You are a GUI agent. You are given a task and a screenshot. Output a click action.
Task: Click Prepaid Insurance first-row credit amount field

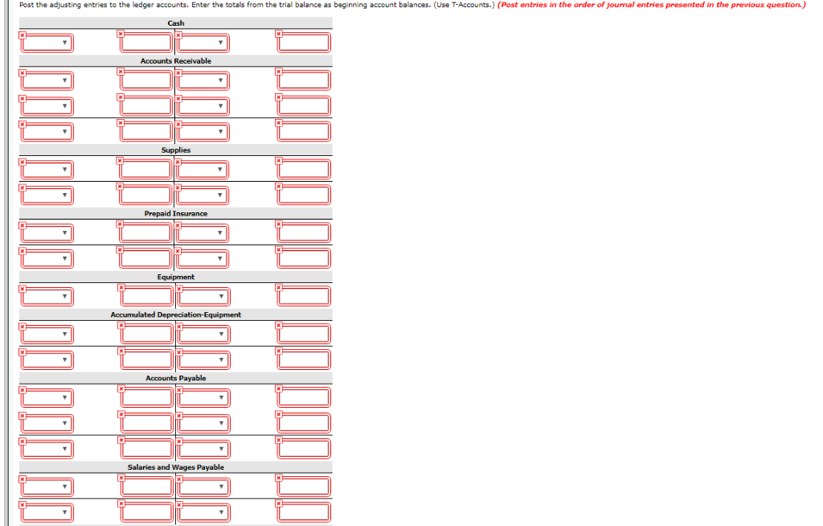[x=304, y=232]
